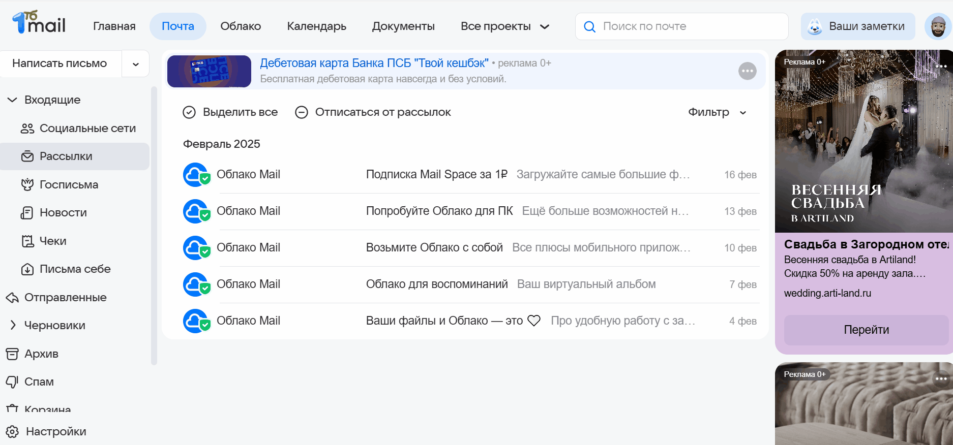The width and height of the screenshot is (953, 445).
Task: Click avatar of the 7 фев Облако Mail message
Action: (x=196, y=284)
